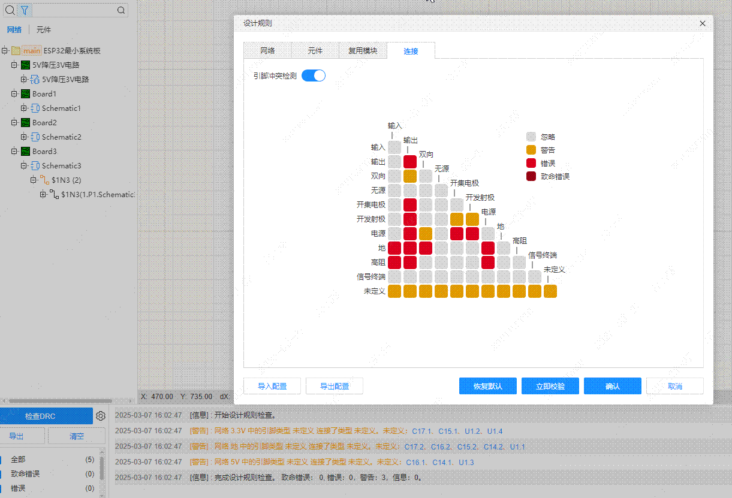The height and width of the screenshot is (498, 732).
Task: Click the filter funnel icon in the search bar
Action: pyautogui.click(x=24, y=10)
